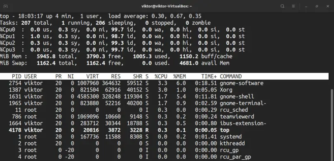334x161 pixels.
Task: Select the kthreadd process name
Action: pos(232,143)
